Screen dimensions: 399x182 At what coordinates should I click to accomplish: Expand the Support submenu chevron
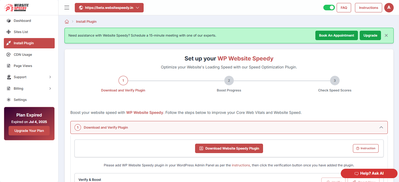(50, 77)
